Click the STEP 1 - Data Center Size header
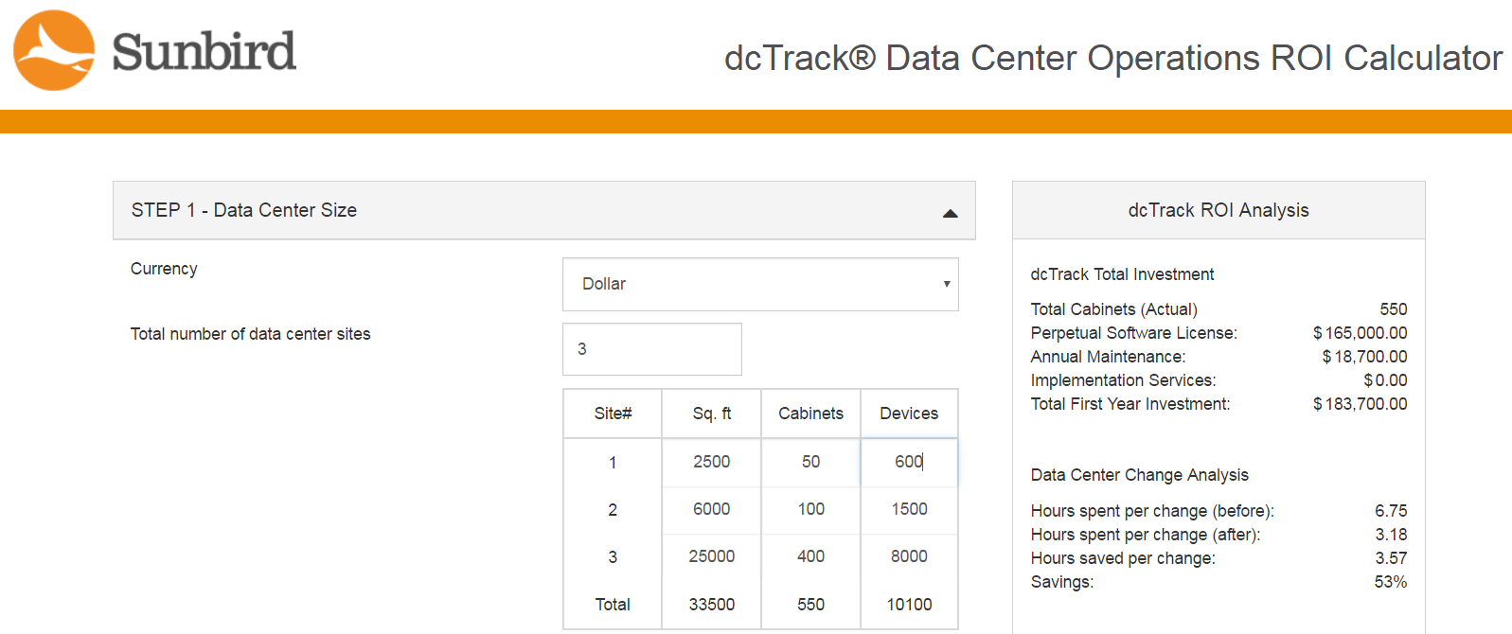 [x=544, y=210]
